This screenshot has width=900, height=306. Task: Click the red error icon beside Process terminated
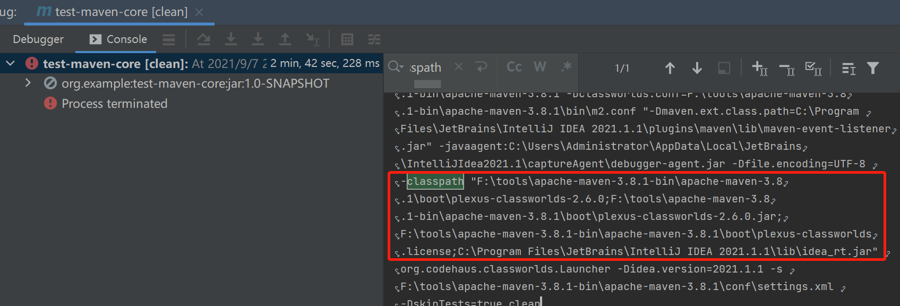[50, 103]
